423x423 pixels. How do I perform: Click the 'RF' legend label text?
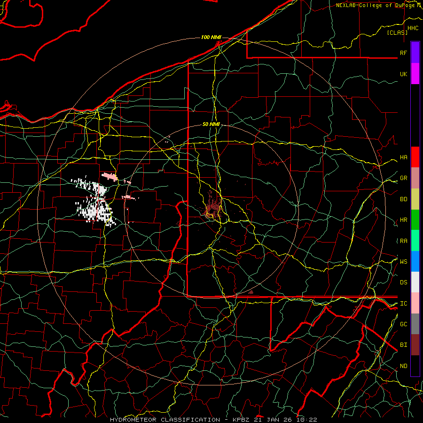[403, 53]
